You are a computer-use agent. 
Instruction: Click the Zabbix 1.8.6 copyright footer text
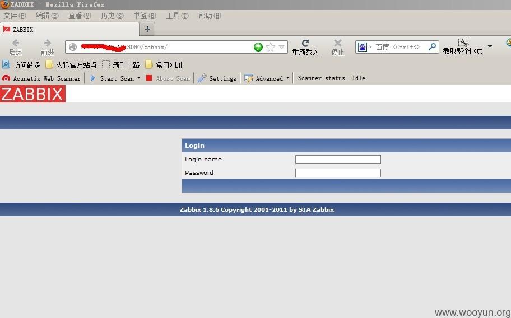(x=257, y=209)
